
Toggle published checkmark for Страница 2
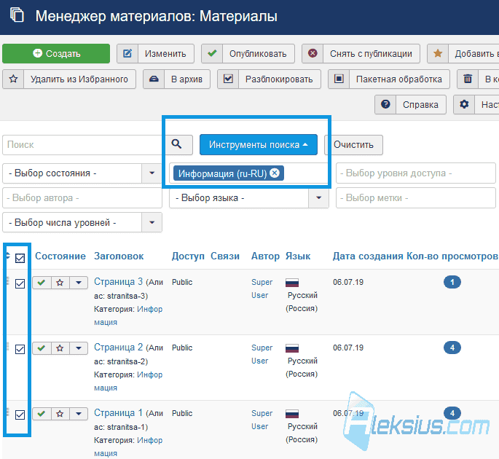point(42,348)
